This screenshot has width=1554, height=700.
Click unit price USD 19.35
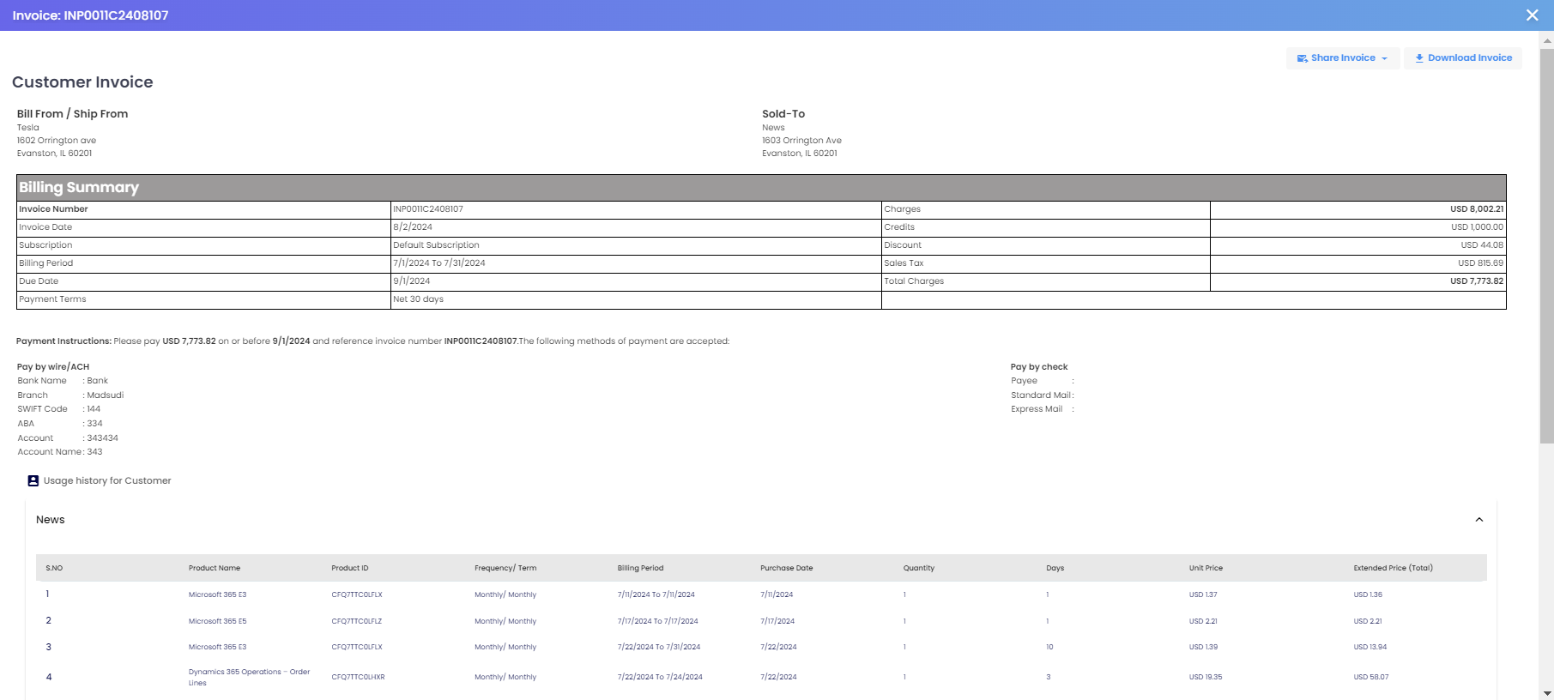pyautogui.click(x=1206, y=677)
